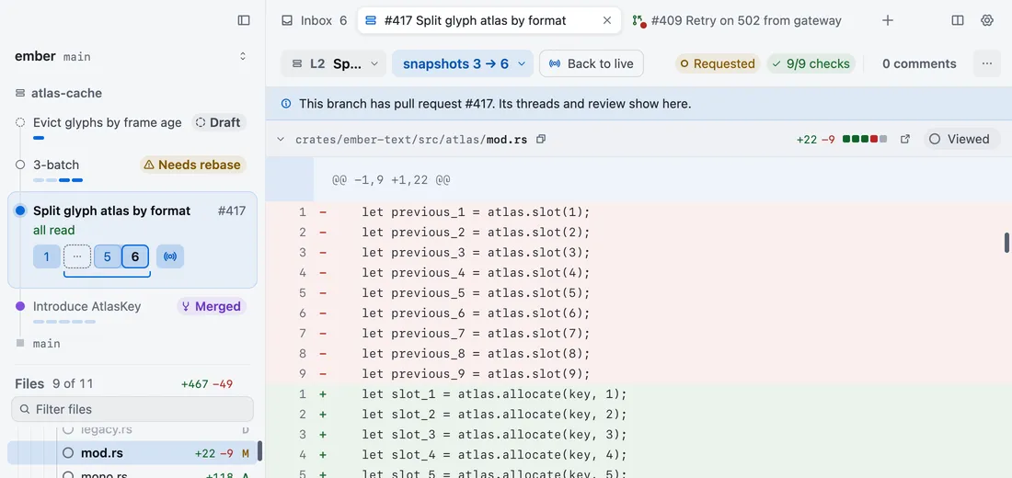Screen dimensions: 1012x478
Task: Click Introduce AtlasKey snapshot progress dashes
Action: (x=64, y=321)
